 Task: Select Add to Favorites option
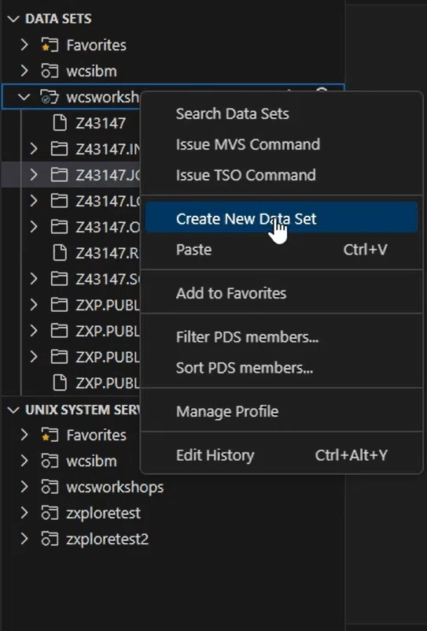(x=231, y=293)
